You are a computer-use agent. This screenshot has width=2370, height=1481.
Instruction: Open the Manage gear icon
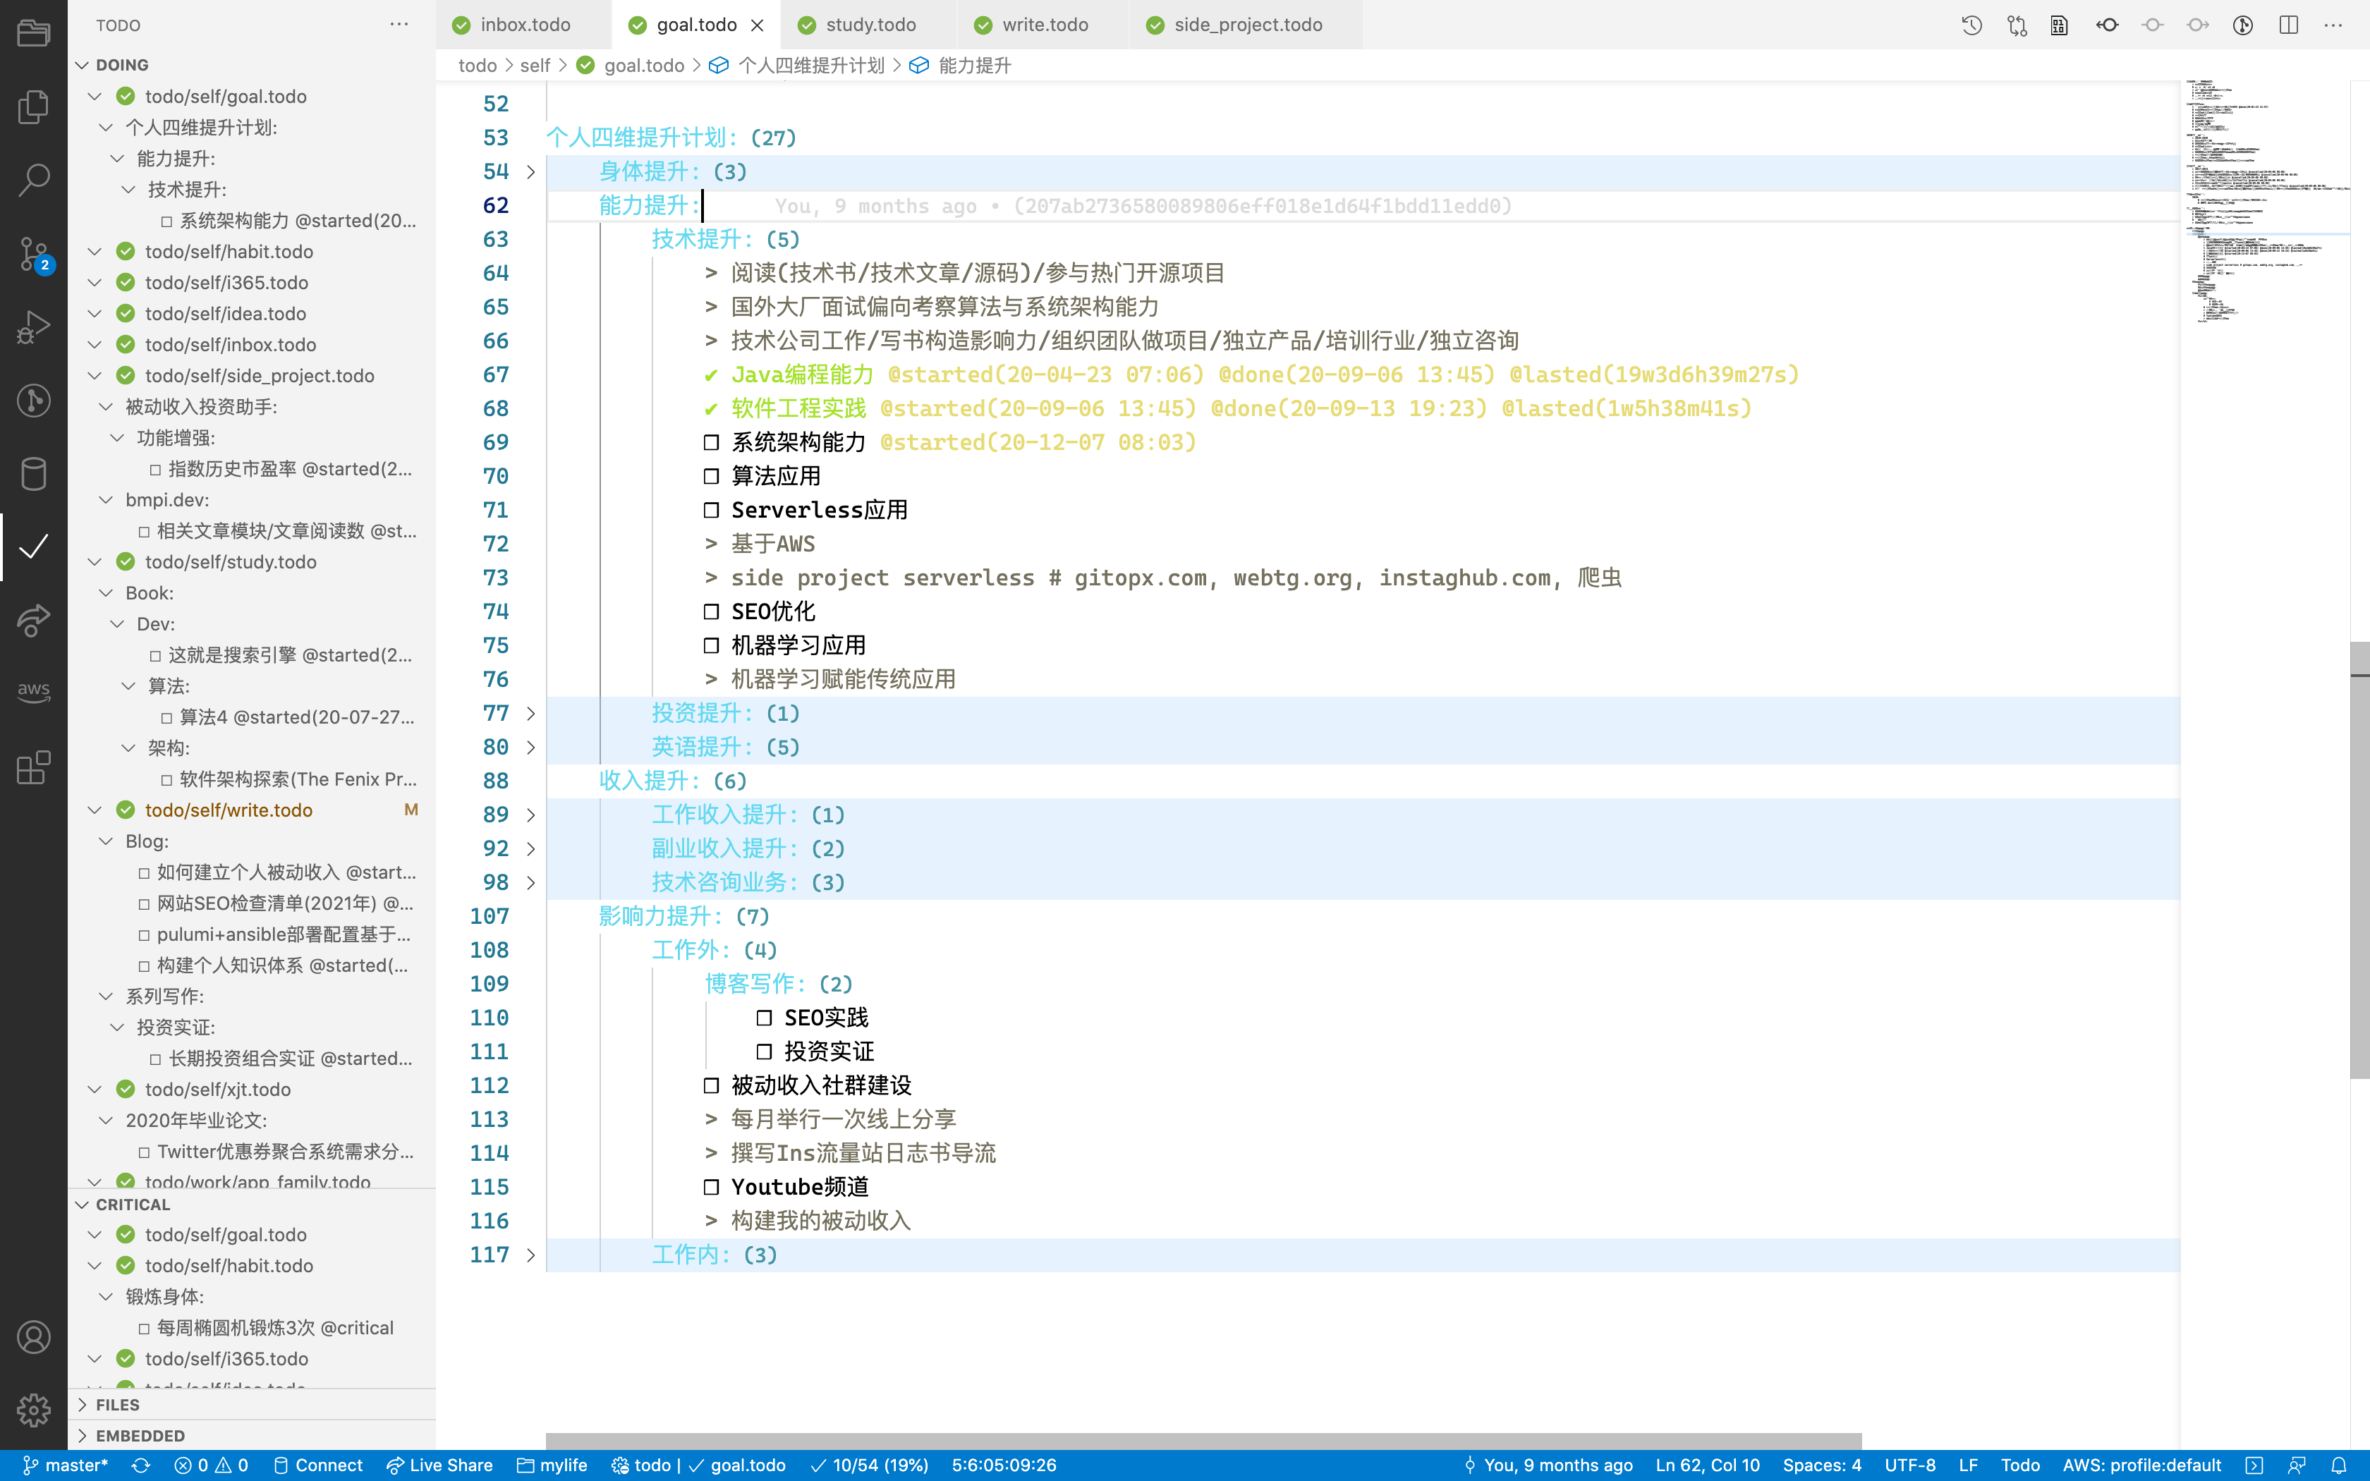(x=33, y=1410)
